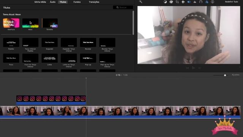Choose the Terço Inferior Padrão title
The width and height of the screenshot is (243, 137).
(x=30, y=42)
